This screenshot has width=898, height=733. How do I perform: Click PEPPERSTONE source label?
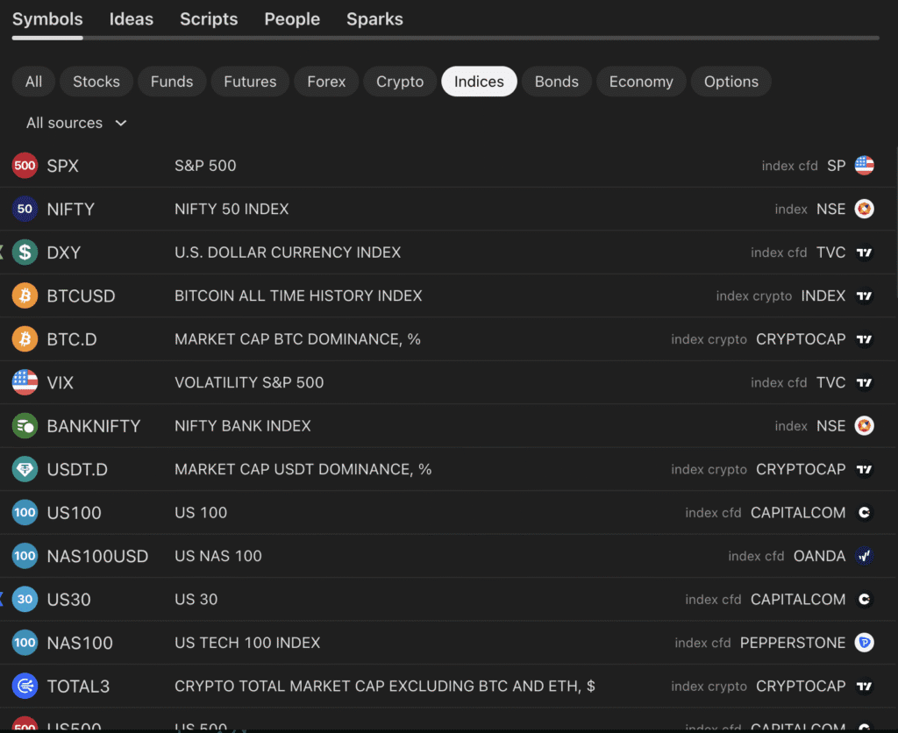793,643
